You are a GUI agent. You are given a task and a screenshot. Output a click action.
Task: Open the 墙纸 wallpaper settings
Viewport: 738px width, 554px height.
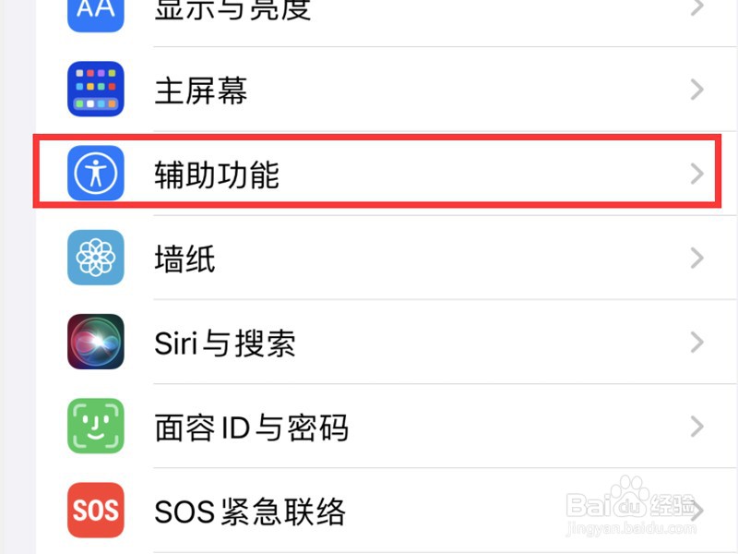(386, 258)
